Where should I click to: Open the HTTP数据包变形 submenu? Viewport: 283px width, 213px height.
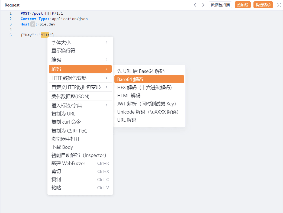[x=80, y=78]
